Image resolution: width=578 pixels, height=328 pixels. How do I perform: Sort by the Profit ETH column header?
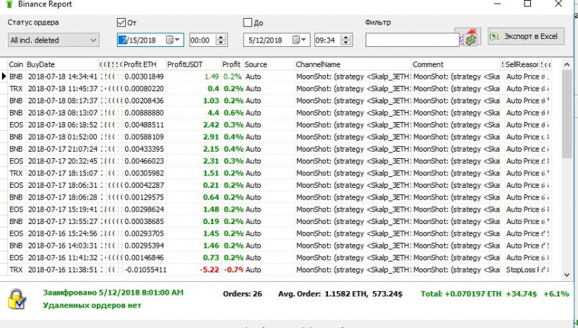(x=144, y=64)
